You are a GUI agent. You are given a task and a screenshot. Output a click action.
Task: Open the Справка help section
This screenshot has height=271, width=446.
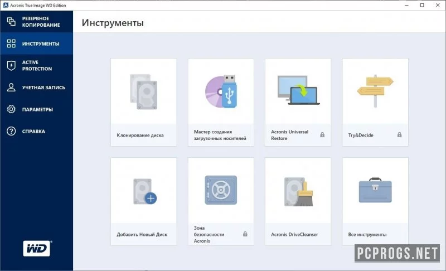[x=36, y=131]
